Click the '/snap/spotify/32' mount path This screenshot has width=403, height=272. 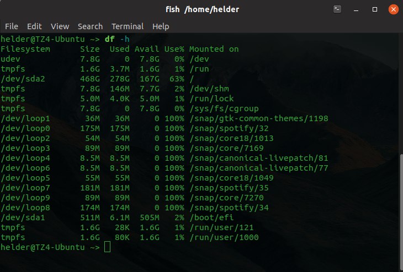(229, 128)
